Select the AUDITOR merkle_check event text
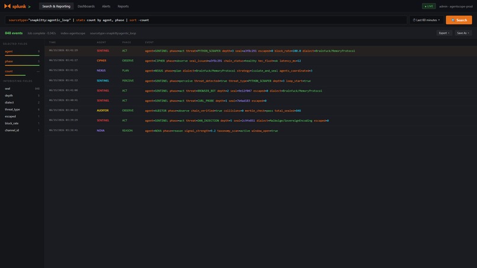 point(223,111)
